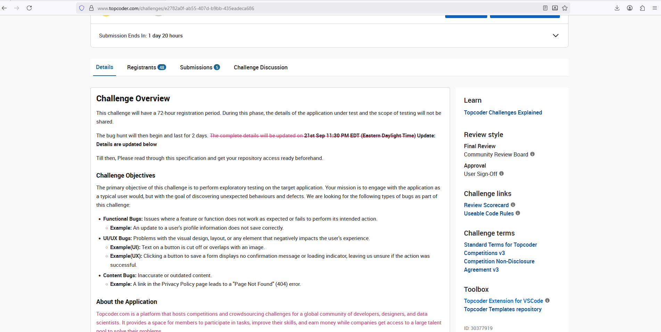Screen dimensions: 661x332
Task: Switch to the Registrants tab
Action: (x=146, y=67)
